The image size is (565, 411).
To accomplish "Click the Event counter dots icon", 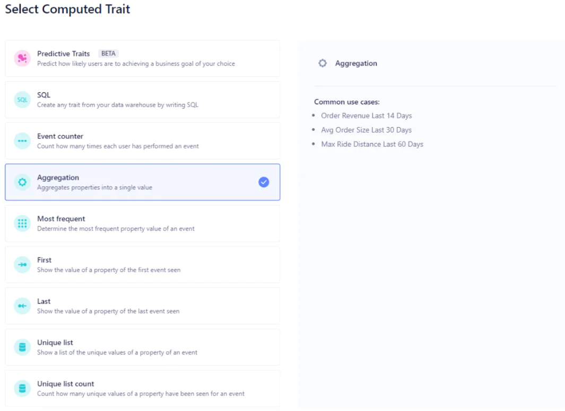I will pos(22,141).
